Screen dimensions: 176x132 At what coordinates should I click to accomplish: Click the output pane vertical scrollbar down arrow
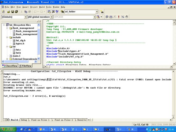pyautogui.click(x=173, y=117)
